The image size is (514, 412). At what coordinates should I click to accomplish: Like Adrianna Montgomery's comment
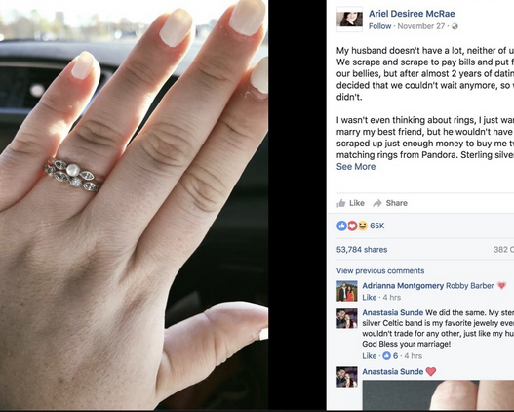point(369,298)
